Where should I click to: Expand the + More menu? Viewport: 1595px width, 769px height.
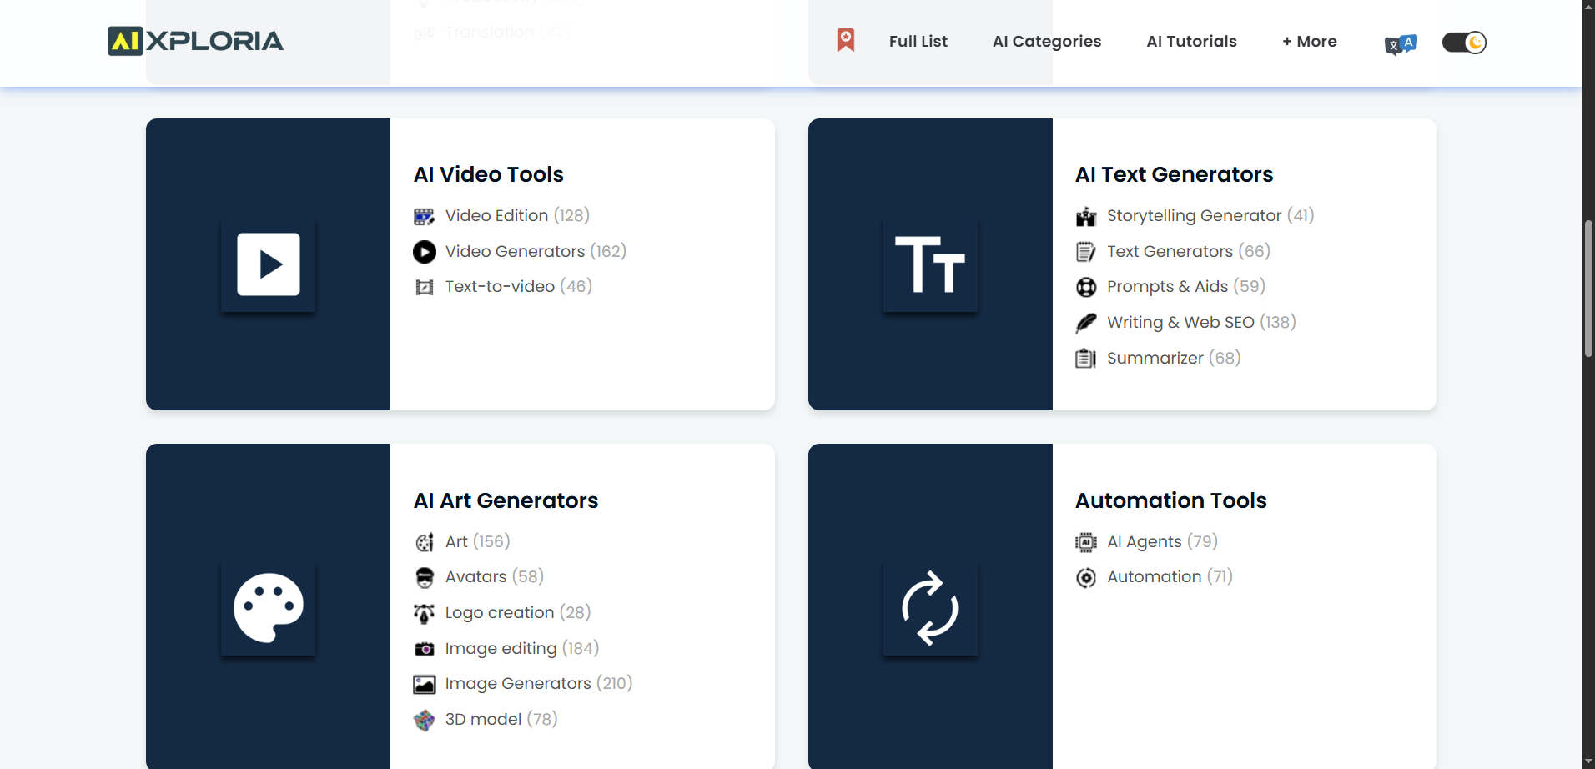[x=1310, y=42]
